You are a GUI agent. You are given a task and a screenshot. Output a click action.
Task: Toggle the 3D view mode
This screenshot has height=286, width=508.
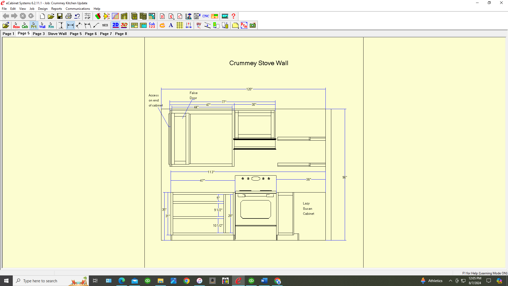pos(124,25)
